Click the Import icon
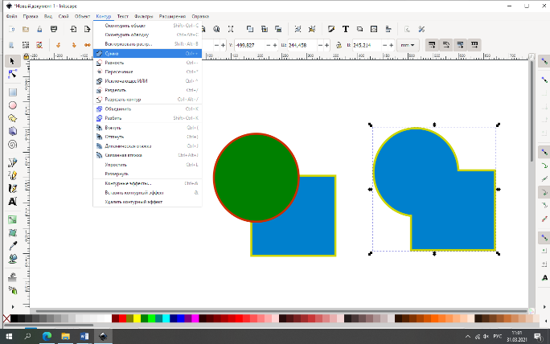The height and width of the screenshot is (344, 550). pos(73,29)
